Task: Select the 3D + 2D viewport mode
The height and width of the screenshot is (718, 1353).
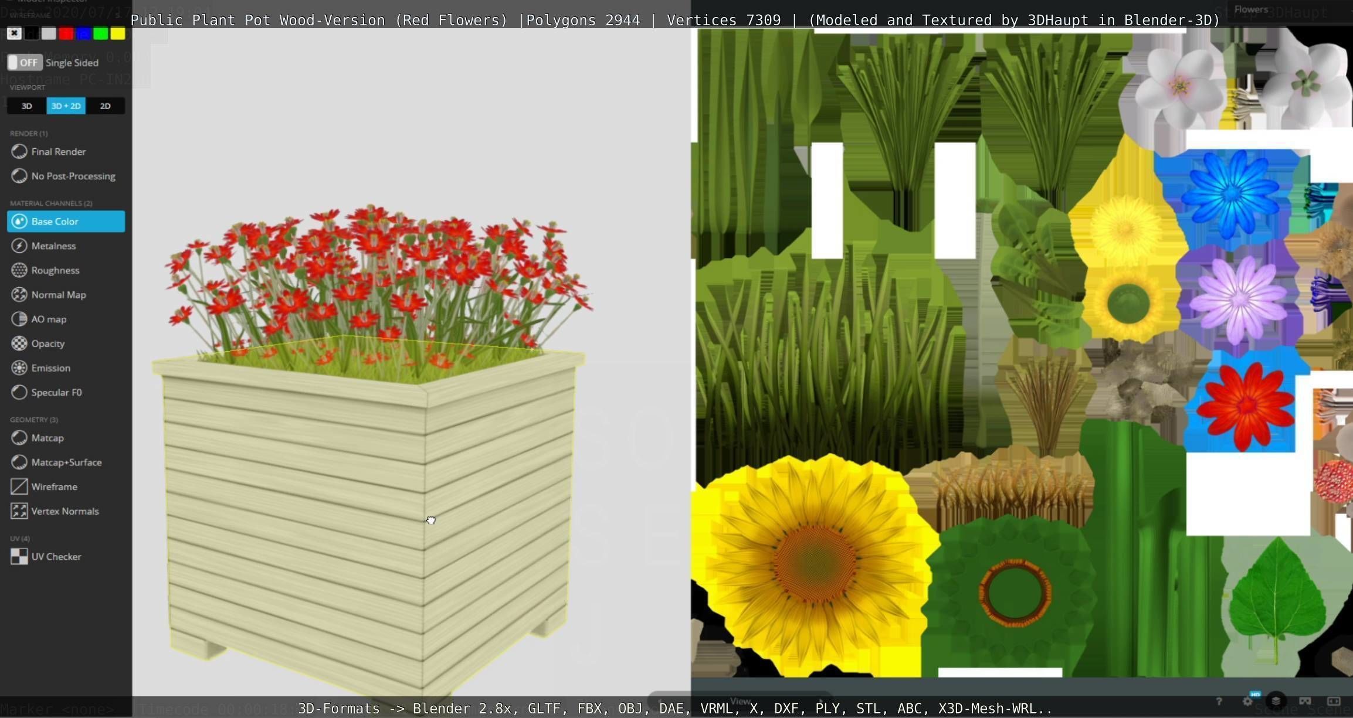Action: point(66,106)
